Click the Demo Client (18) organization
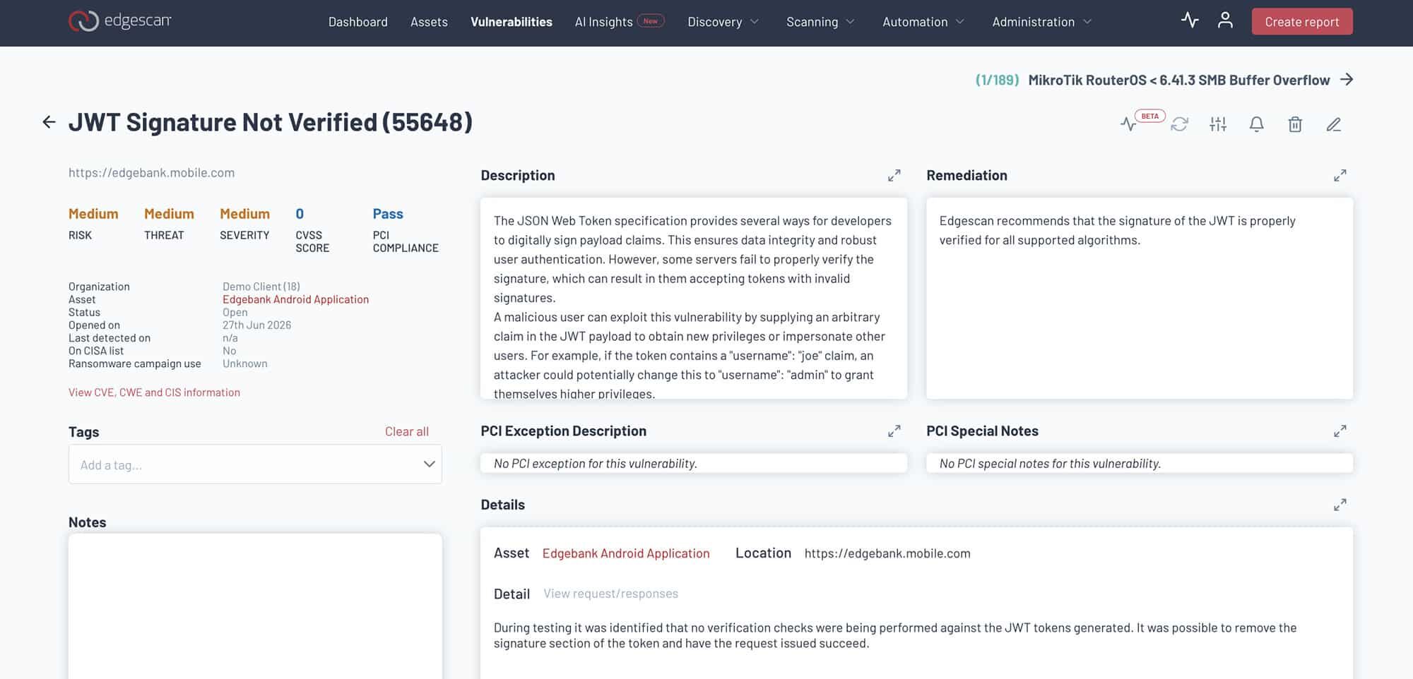The height and width of the screenshot is (679, 1413). pyautogui.click(x=261, y=287)
